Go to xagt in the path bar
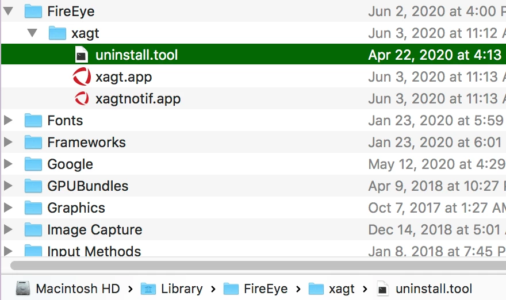The image size is (506, 300). pos(331,289)
